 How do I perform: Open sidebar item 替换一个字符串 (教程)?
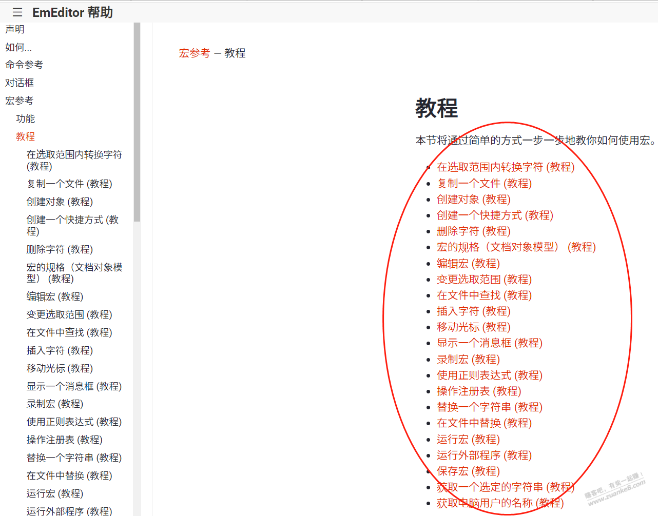(x=74, y=458)
